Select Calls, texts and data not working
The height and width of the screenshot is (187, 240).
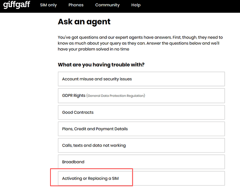[141, 145]
